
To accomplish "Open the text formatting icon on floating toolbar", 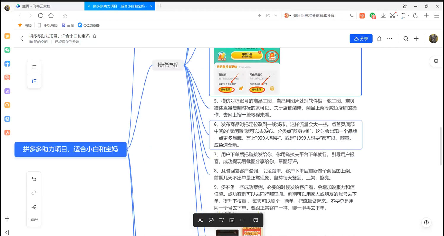I will 201,220.
